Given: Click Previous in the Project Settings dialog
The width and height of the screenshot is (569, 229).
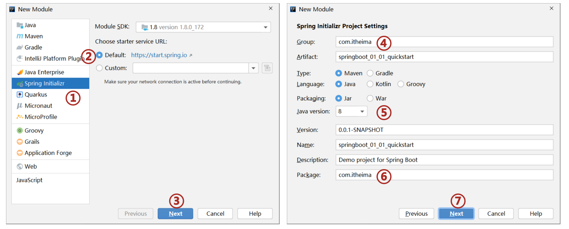Looking at the screenshot, I should pyautogui.click(x=416, y=214).
